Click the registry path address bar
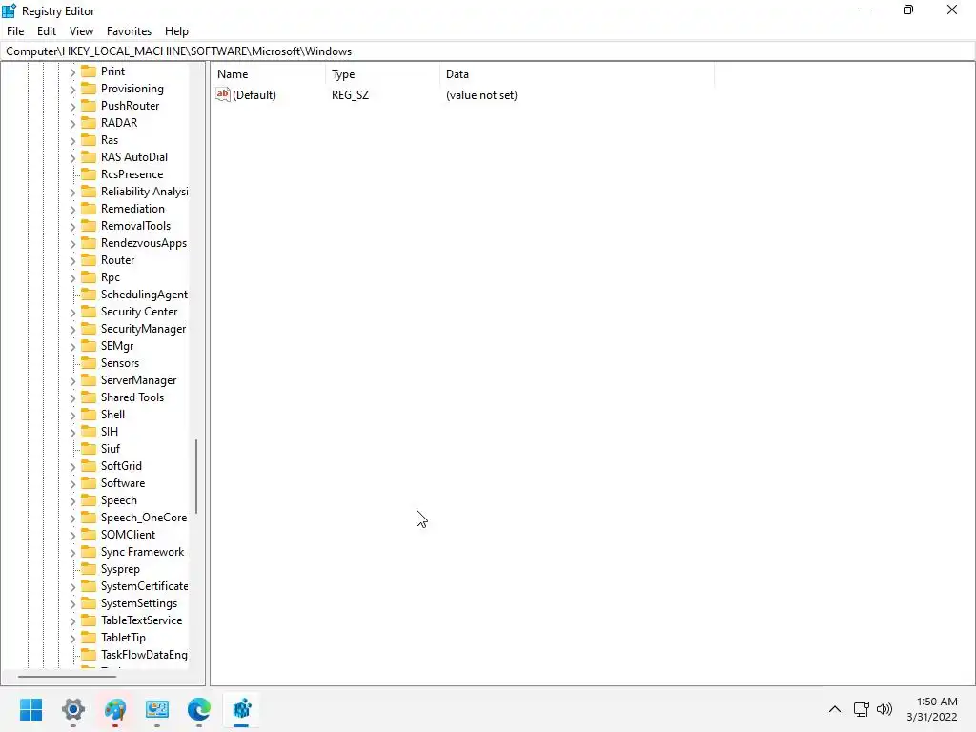 488,51
